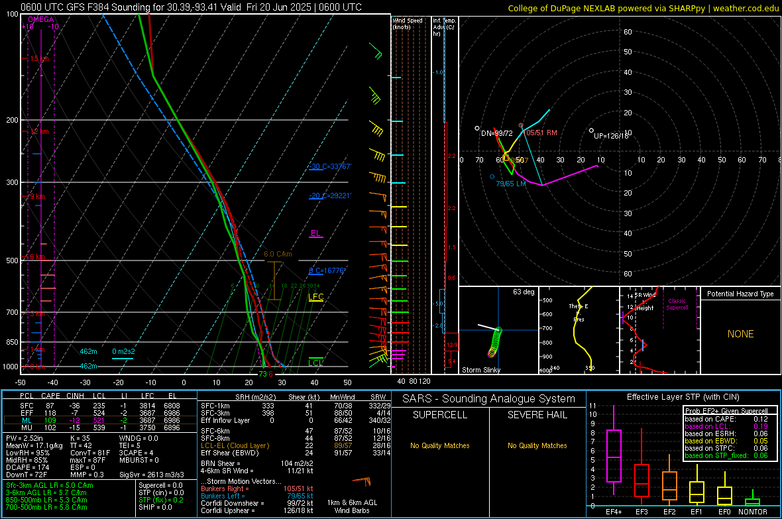The height and width of the screenshot is (519, 782).
Task: Open the weather.cod.edu NEXLAB credit text
Action: pyautogui.click(x=643, y=8)
